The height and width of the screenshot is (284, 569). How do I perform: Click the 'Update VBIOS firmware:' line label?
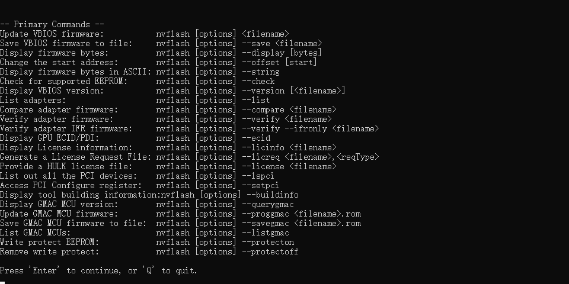[52, 34]
